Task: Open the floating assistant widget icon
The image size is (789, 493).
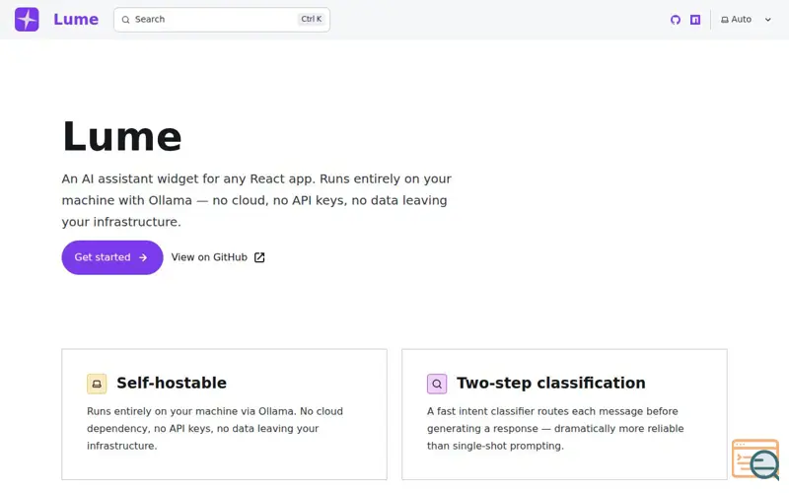Action: 755,459
